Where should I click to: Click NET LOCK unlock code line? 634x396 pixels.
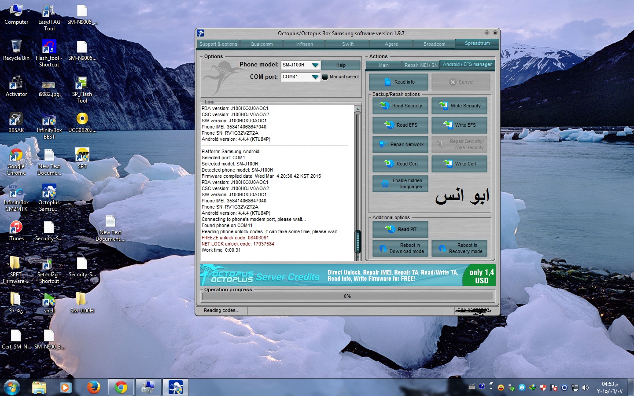tap(238, 244)
